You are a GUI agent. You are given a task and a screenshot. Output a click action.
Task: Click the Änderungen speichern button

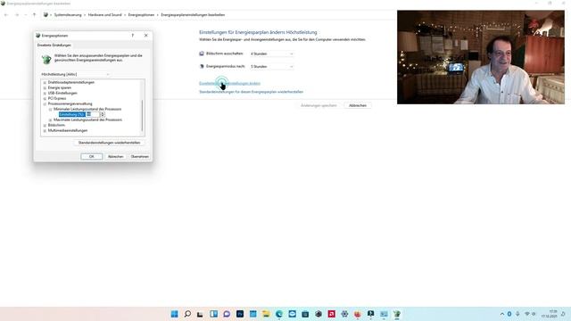[x=319, y=105]
